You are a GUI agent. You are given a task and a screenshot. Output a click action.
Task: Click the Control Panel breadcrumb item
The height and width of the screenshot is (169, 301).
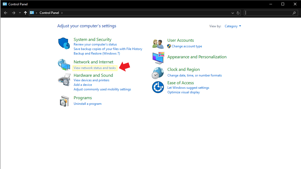pos(49,13)
